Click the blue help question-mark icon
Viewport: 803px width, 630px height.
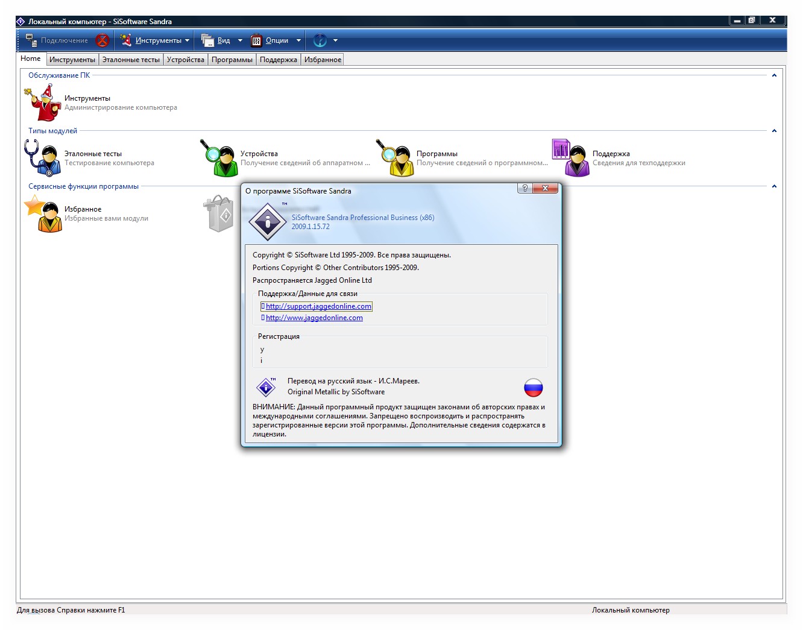320,40
